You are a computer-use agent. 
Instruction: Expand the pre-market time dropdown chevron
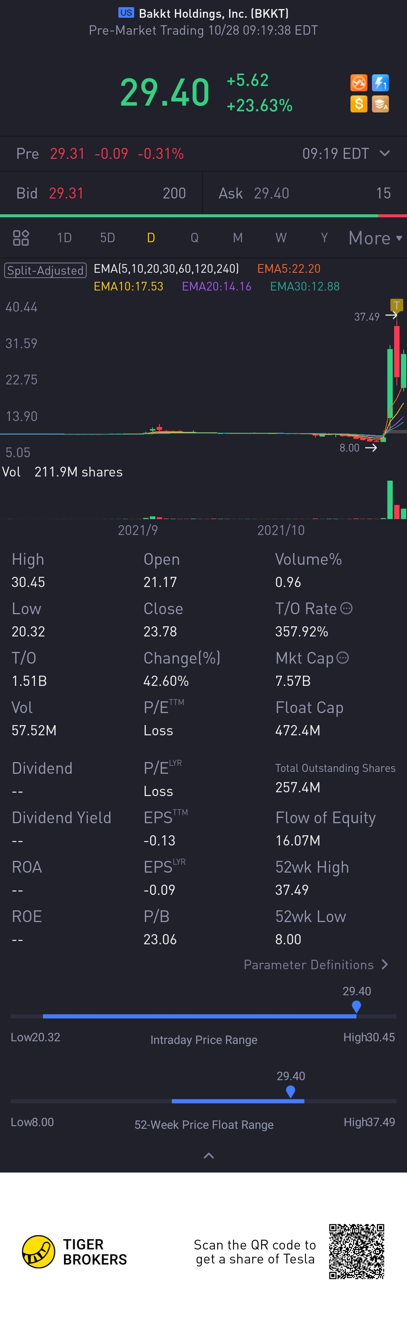point(384,154)
